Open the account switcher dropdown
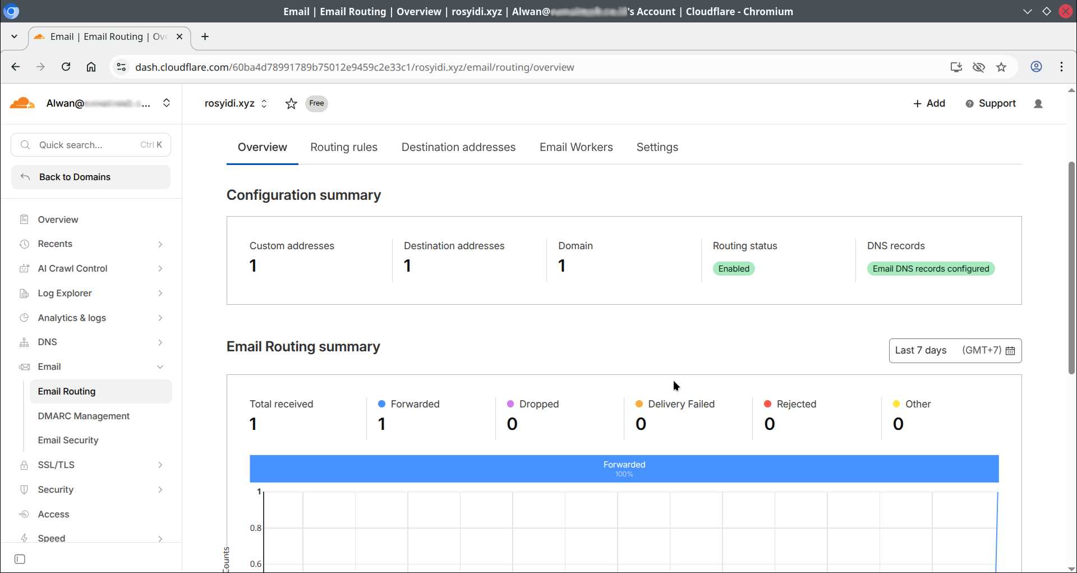 pyautogui.click(x=166, y=103)
